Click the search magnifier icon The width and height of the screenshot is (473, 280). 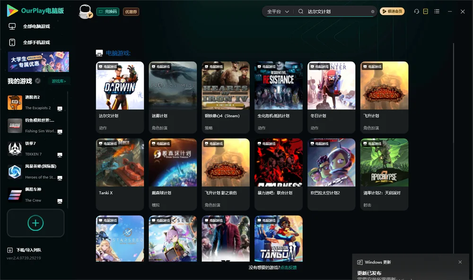tap(300, 11)
